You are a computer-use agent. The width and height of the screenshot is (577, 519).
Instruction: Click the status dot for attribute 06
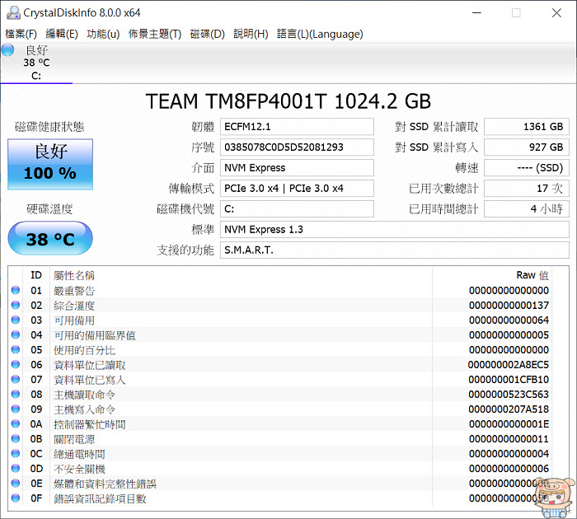point(16,364)
